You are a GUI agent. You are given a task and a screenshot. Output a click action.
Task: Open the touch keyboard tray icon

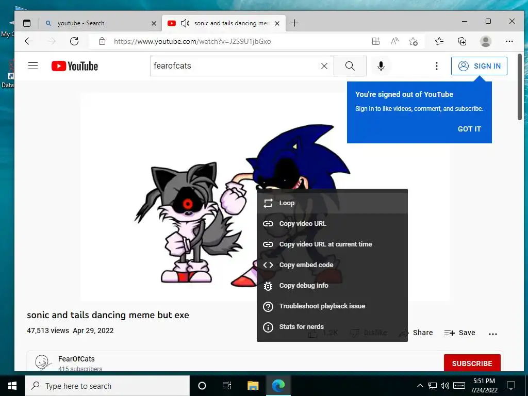click(459, 386)
